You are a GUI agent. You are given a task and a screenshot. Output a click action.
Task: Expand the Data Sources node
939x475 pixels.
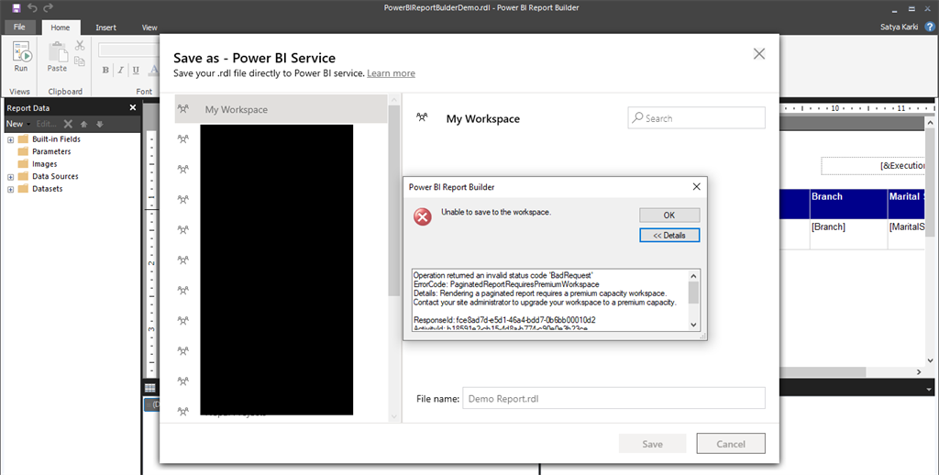10,177
